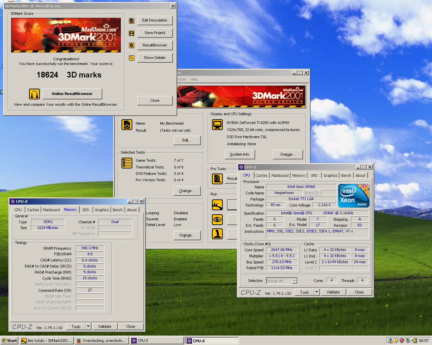Open the Help menu in the 3DMark window

(x=194, y=79)
